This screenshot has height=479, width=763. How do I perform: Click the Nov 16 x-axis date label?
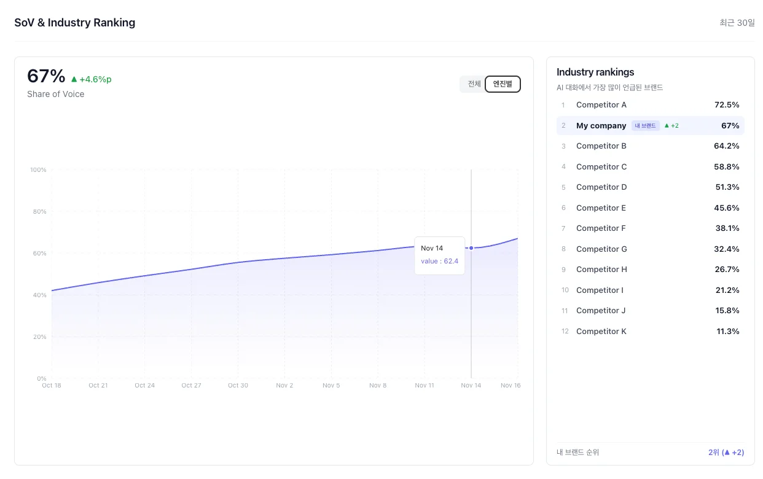pyautogui.click(x=511, y=386)
